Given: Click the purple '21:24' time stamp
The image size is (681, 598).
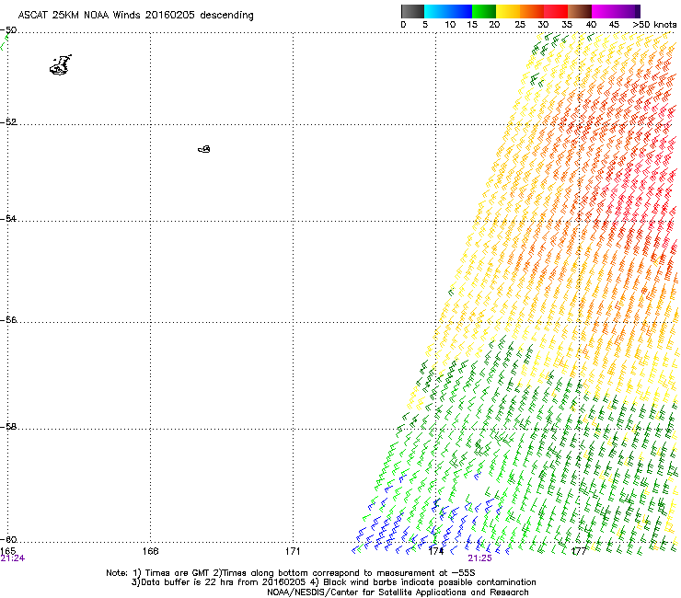Looking at the screenshot, I should 13,558.
